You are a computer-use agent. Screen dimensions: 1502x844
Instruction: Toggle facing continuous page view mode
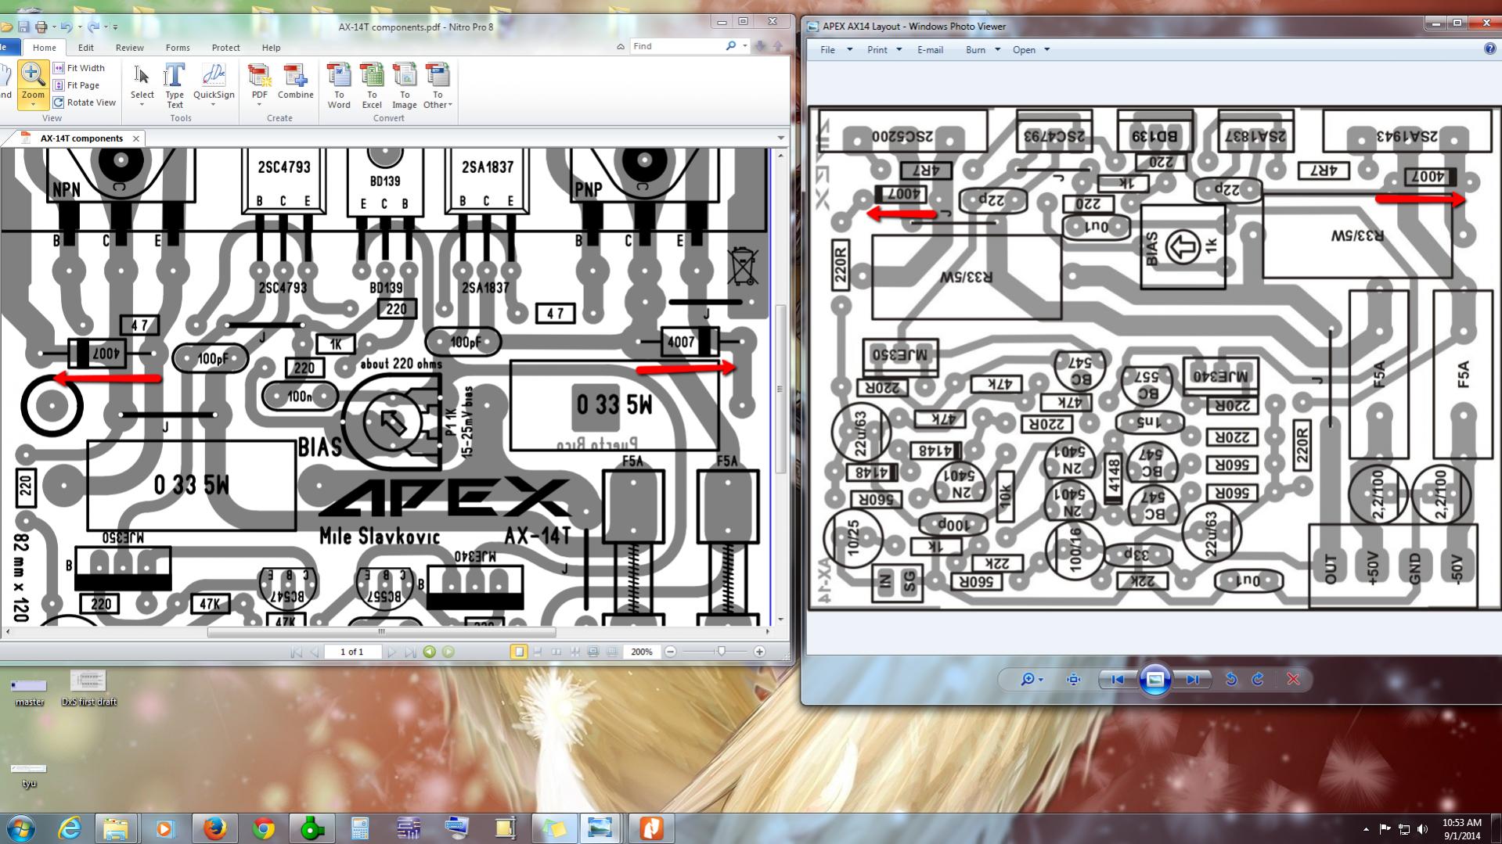click(x=575, y=652)
